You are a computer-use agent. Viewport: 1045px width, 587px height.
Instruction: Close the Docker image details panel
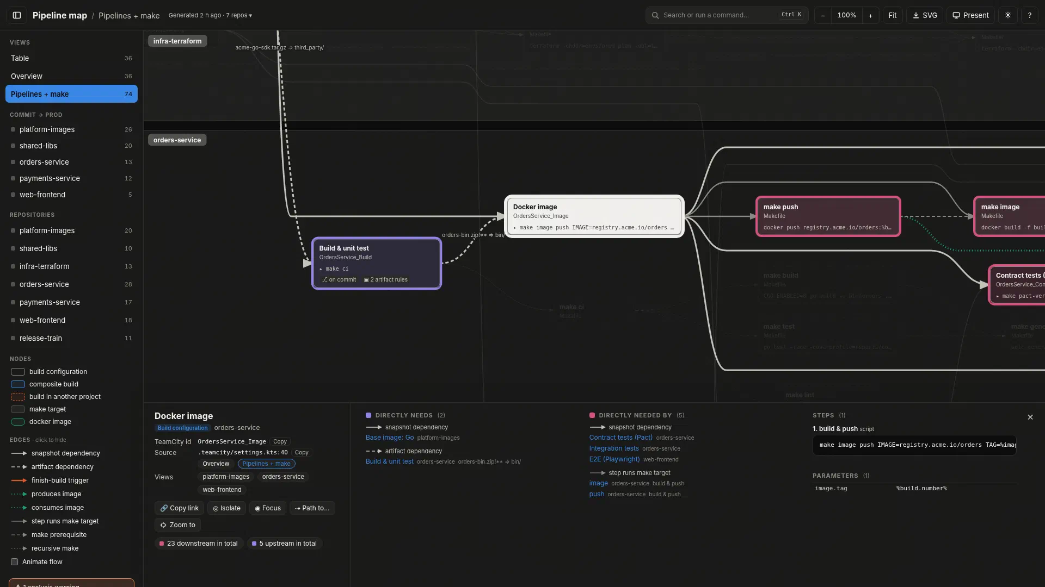click(1030, 417)
